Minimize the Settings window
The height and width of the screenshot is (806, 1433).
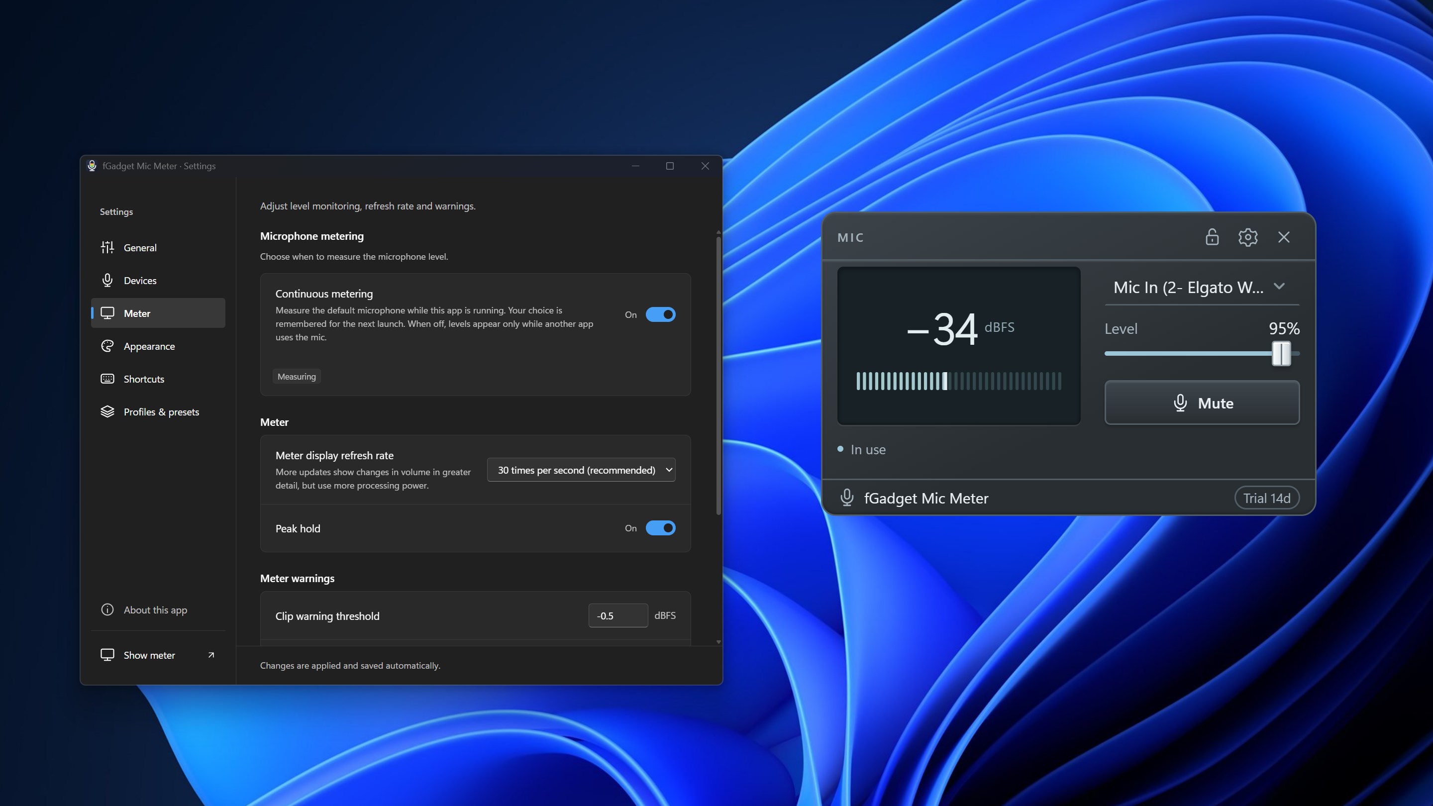pyautogui.click(x=635, y=166)
